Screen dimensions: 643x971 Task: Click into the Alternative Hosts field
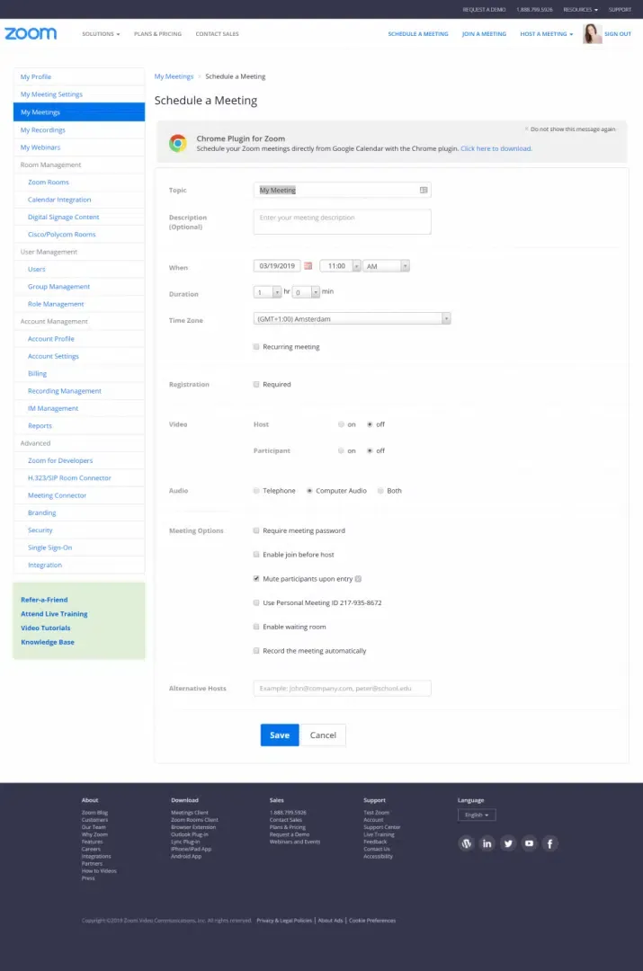pos(342,688)
